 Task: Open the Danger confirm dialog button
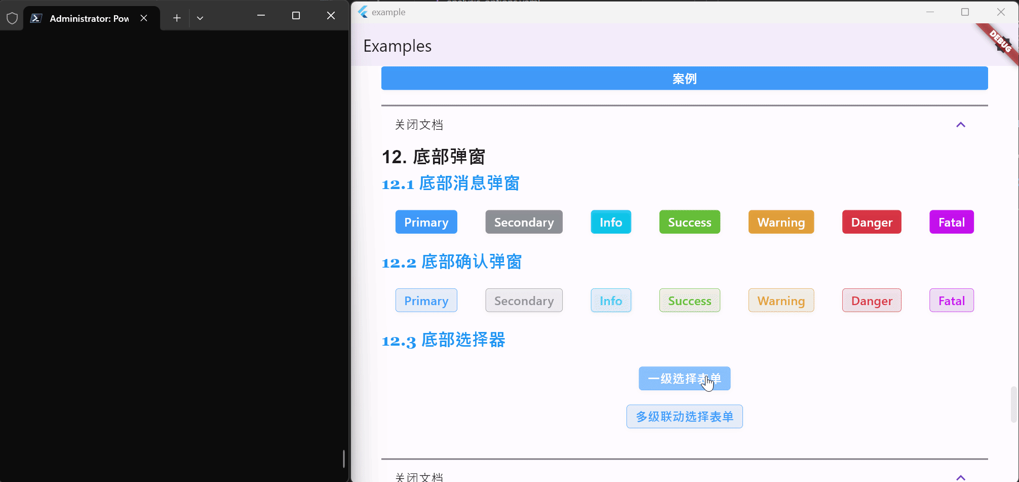point(871,300)
